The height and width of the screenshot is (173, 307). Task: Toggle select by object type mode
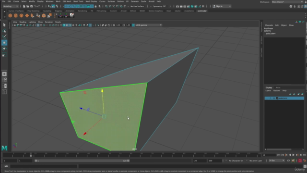[x=53, y=6]
